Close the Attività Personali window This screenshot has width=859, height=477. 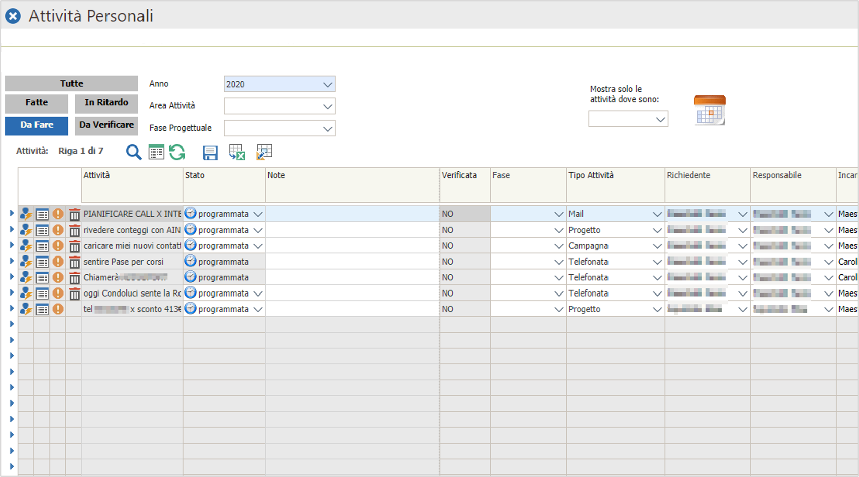13,16
